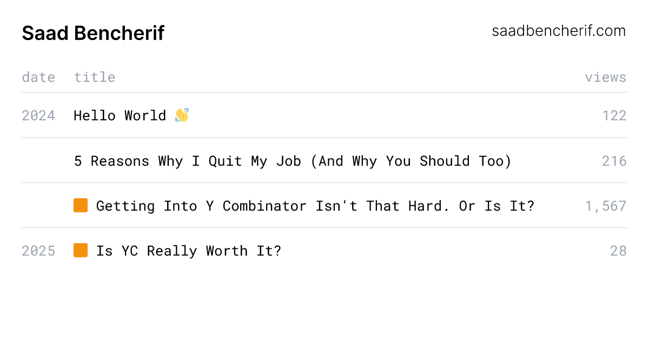Sort by the date column header
The image size is (649, 341).
(38, 77)
